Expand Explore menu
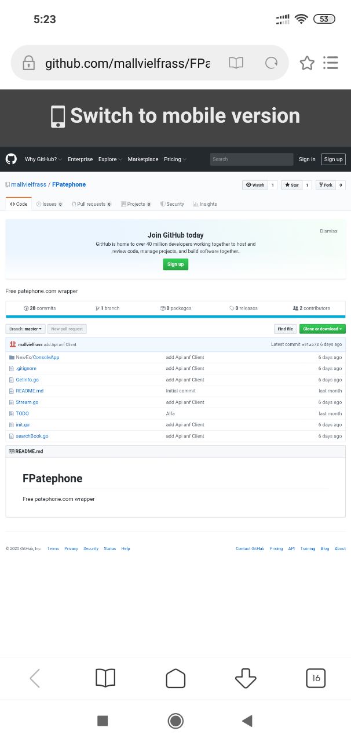Viewport: 351px width, 742px height. 110,159
